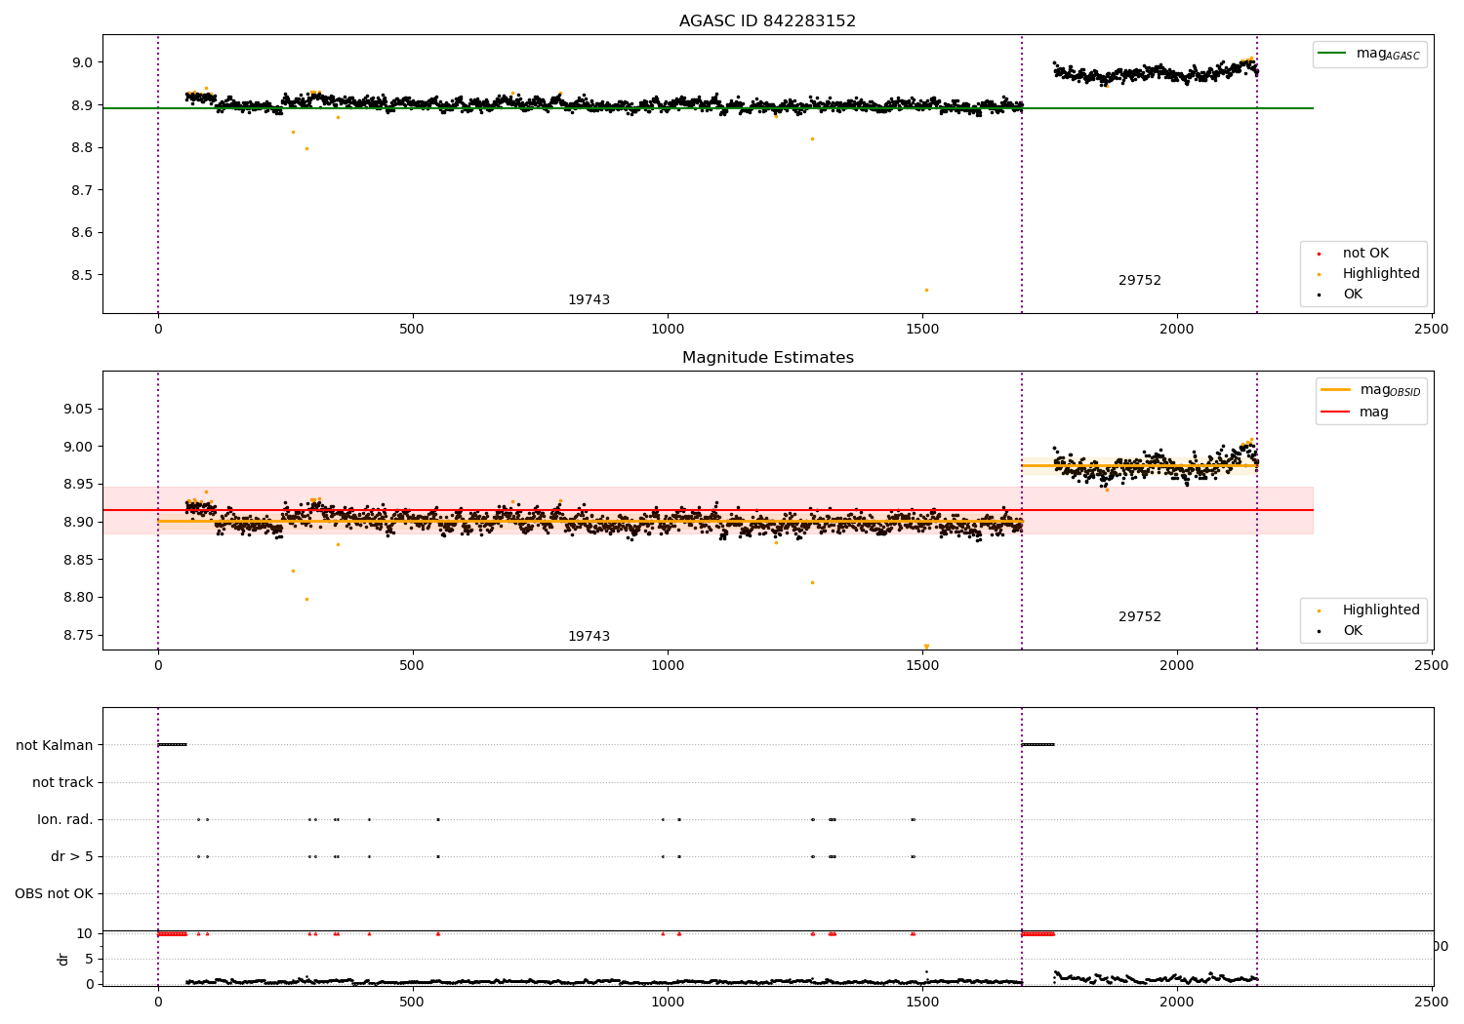Click the 'not Kalman' y-axis label
This screenshot has height=1024, width=1464.
[55, 745]
